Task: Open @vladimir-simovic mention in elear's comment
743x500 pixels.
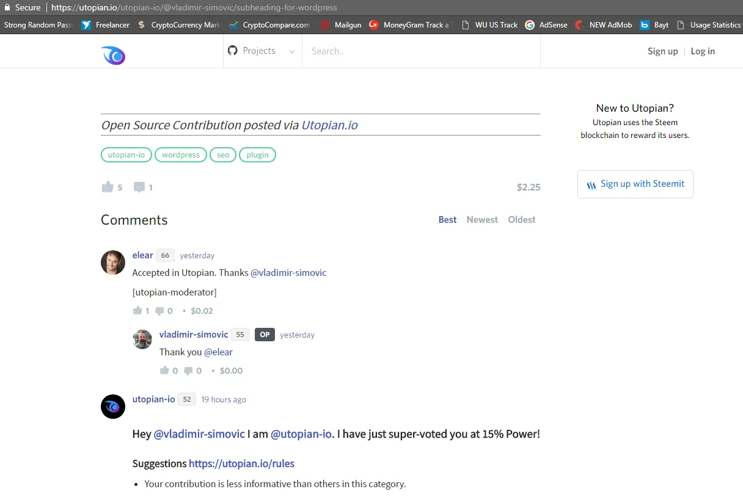Action: [x=288, y=273]
